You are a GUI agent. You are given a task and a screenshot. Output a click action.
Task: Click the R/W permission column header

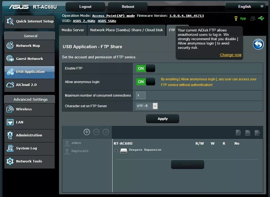point(200,143)
